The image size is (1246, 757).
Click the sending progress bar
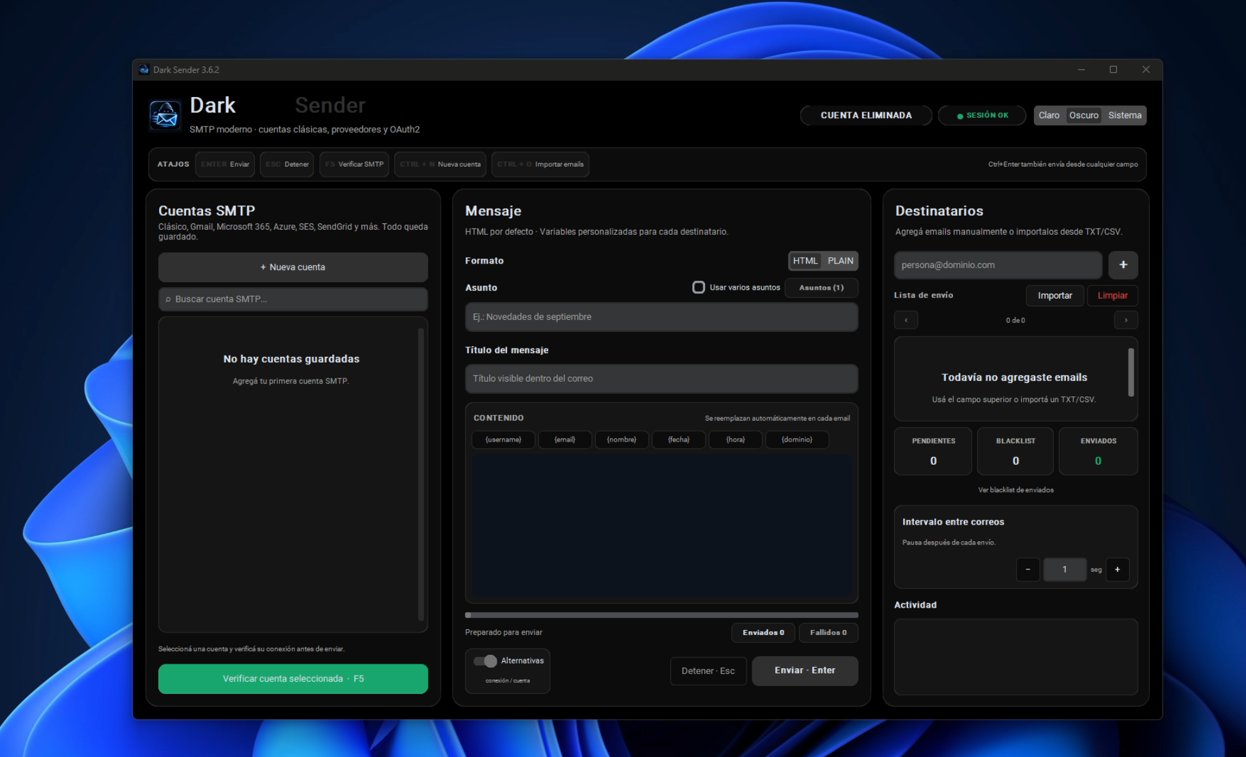pos(661,615)
